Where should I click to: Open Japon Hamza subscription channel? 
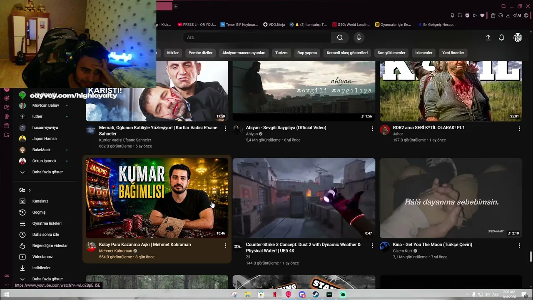(44, 139)
